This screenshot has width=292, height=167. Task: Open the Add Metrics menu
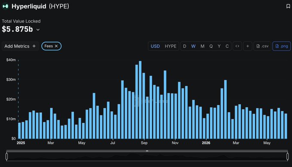(20, 46)
